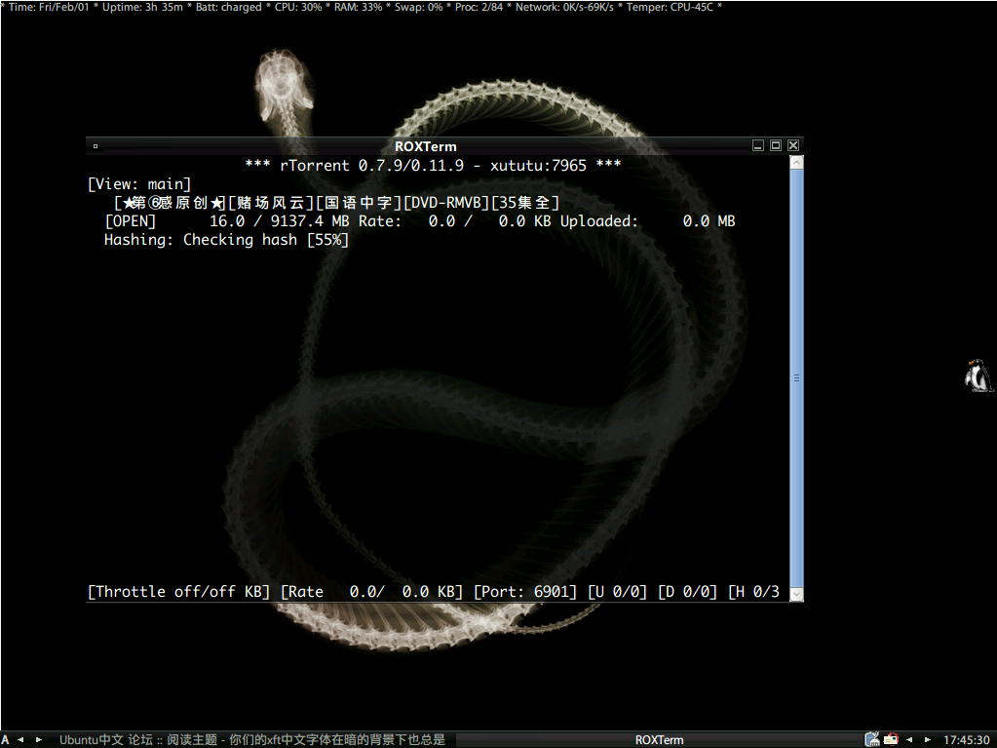Screen dimensions: 997x748
Task: Click the workspace letter 'A' at taskbar left
Action: [x=5, y=739]
